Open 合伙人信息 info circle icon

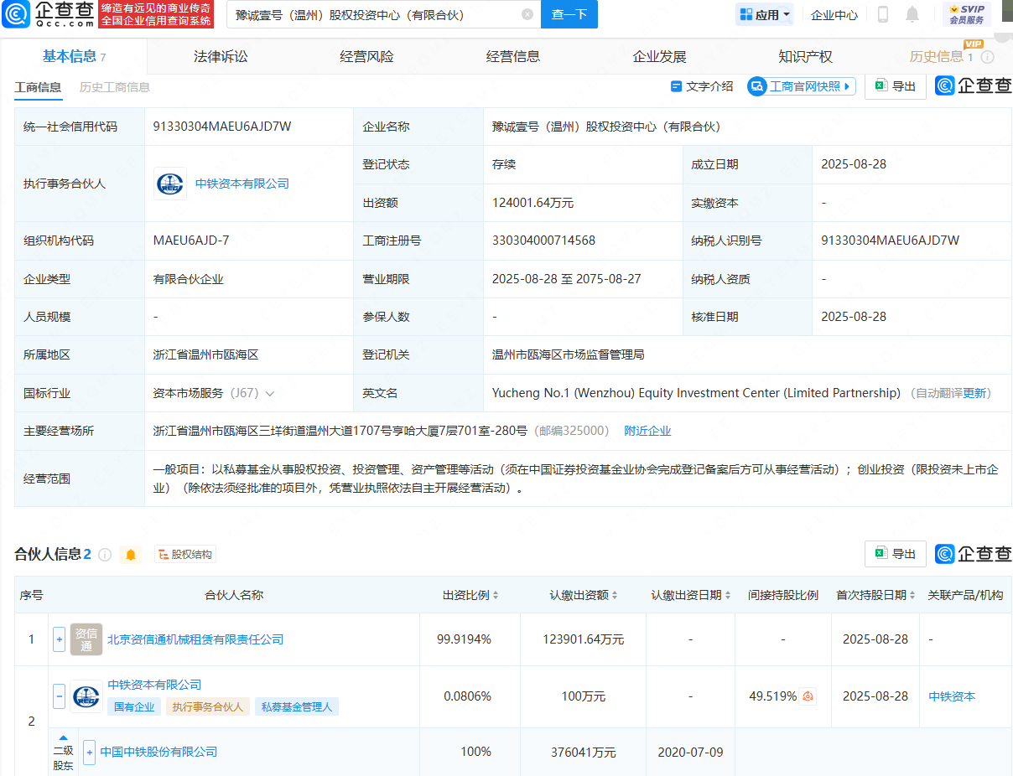105,554
